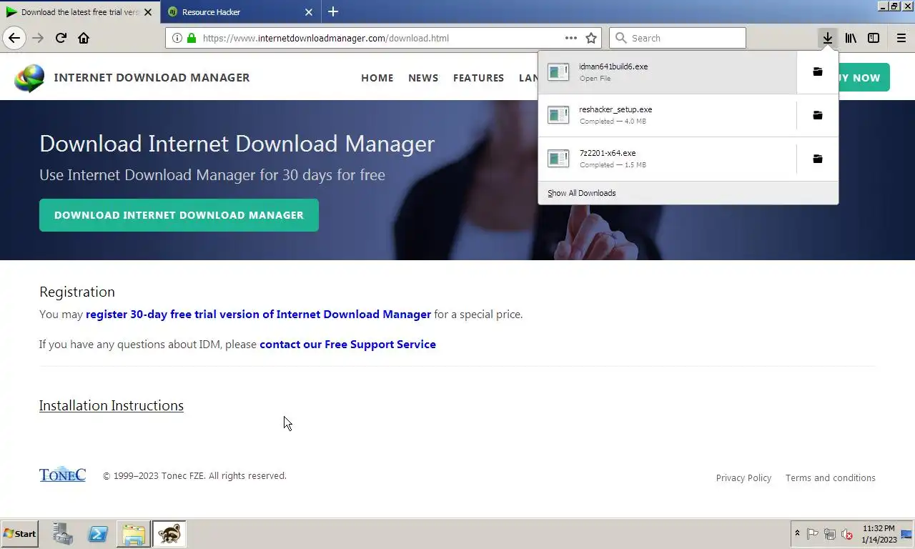
Task: Click the browser Search box
Action: click(x=677, y=38)
